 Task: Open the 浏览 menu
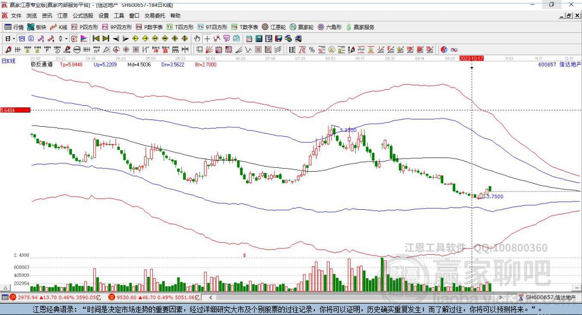point(32,15)
